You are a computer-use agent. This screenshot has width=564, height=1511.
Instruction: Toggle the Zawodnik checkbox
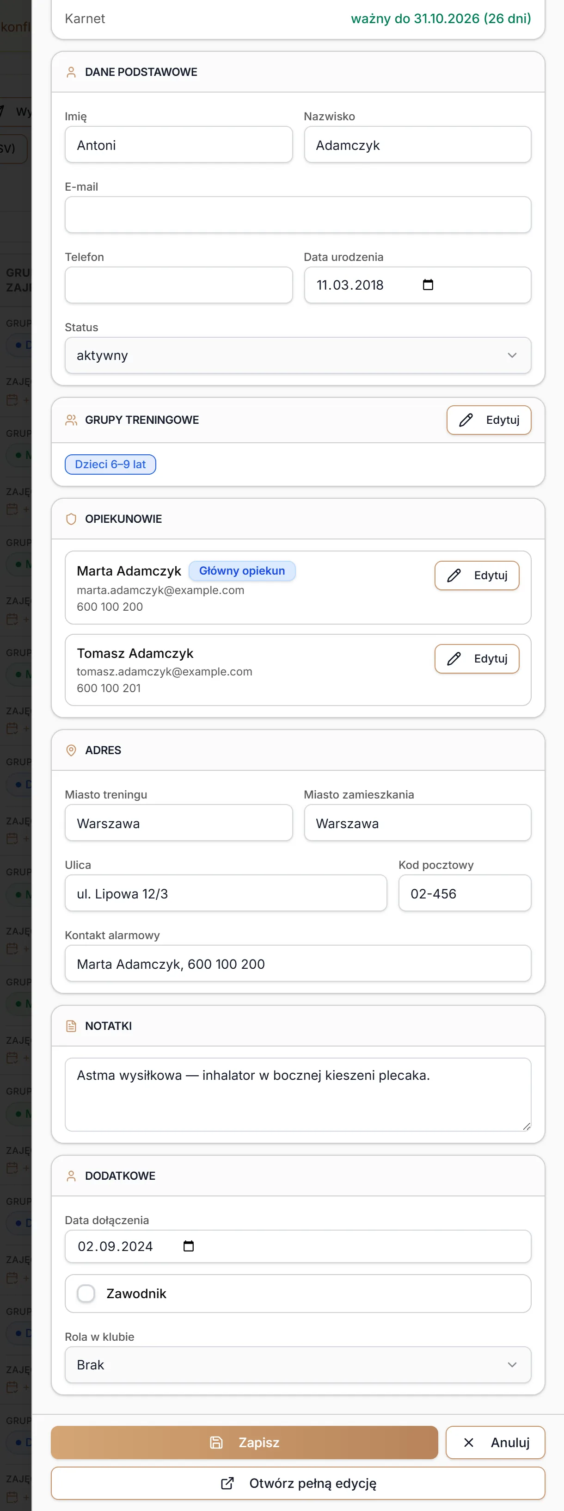(x=86, y=1294)
